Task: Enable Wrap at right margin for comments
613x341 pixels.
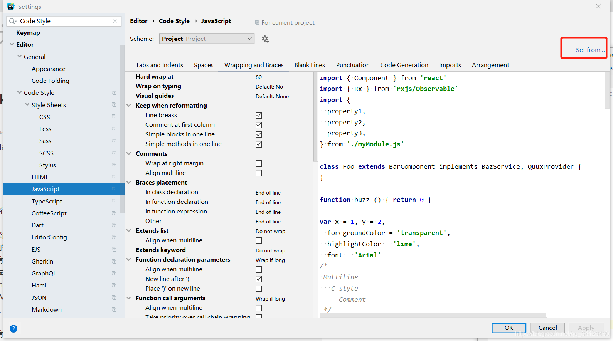Action: pyautogui.click(x=259, y=163)
